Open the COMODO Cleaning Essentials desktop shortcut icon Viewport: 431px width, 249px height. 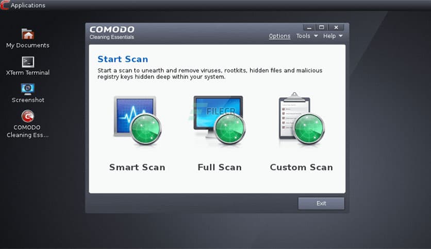coord(28,116)
